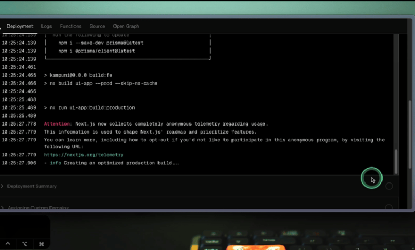Click the Option key overlay icon
Image resolution: width=415 pixels, height=250 pixels.
point(24,244)
